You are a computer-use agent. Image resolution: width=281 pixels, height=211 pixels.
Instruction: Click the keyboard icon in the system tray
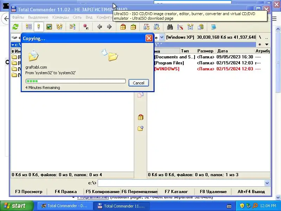tap(229, 206)
